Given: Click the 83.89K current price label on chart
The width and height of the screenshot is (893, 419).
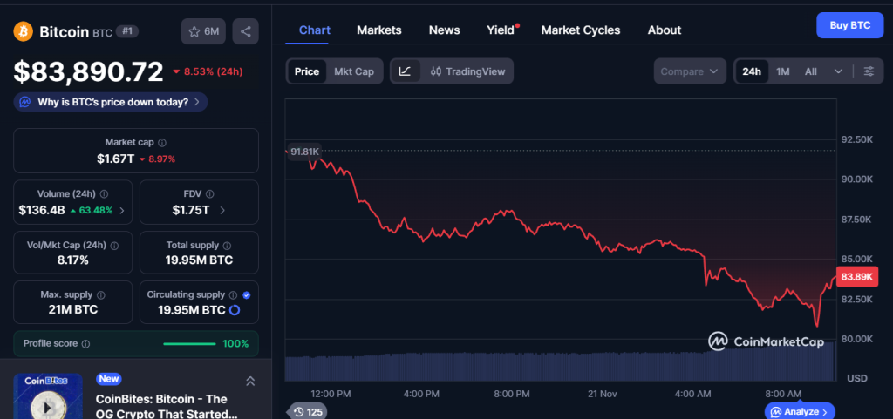Looking at the screenshot, I should pyautogui.click(x=856, y=277).
